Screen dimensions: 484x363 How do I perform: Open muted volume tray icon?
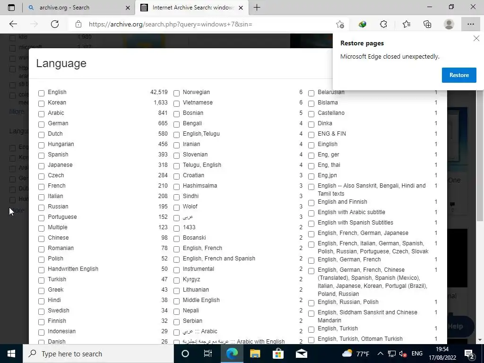[403, 354]
